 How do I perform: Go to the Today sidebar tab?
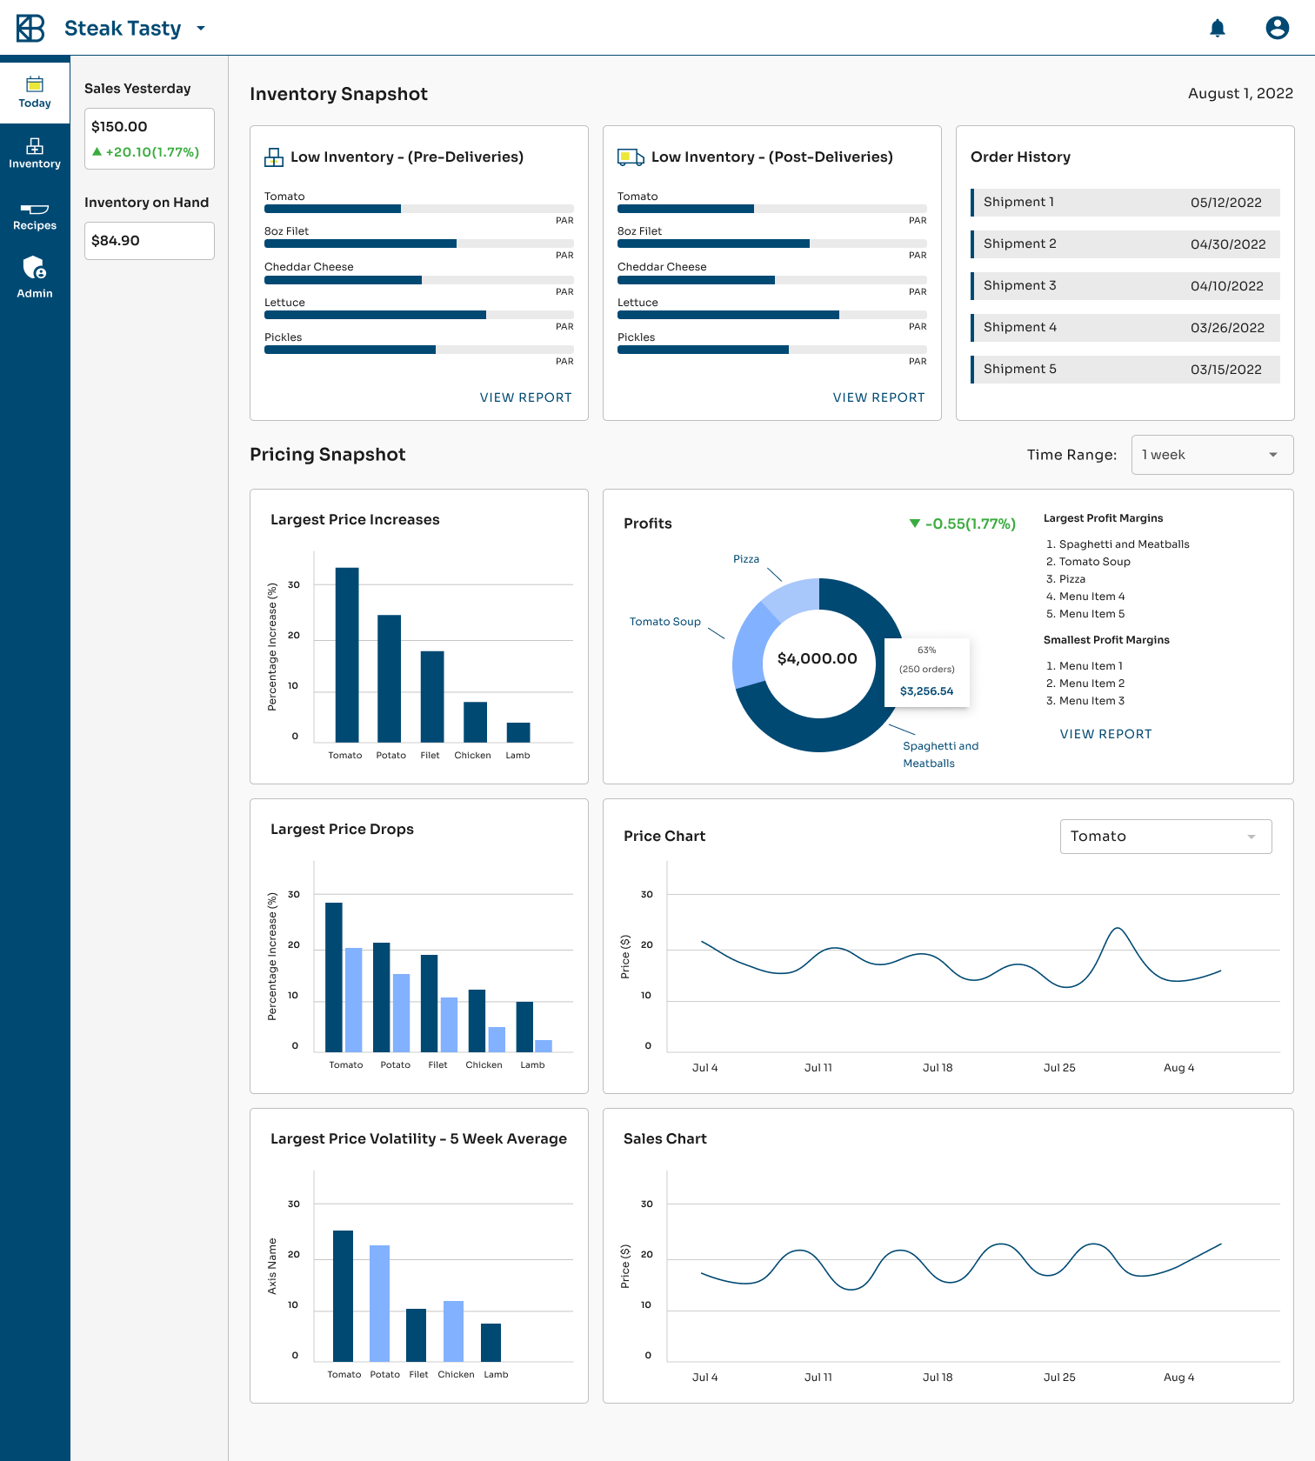point(35,92)
